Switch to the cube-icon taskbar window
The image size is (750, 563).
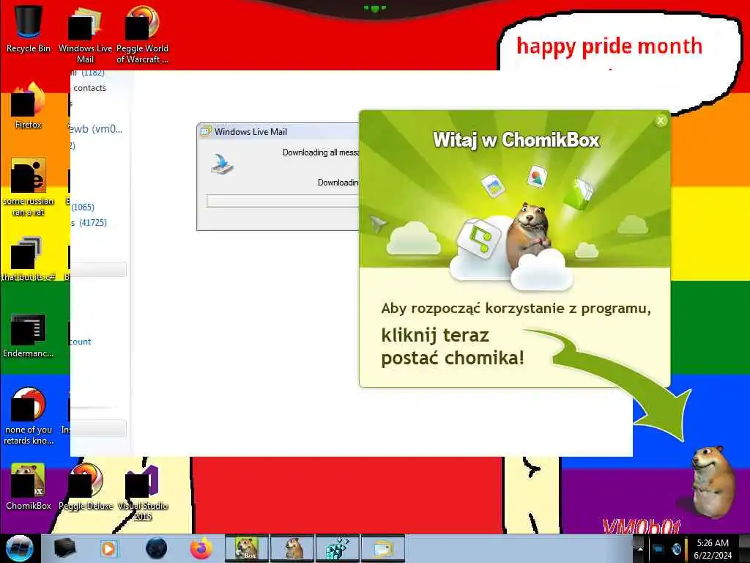[x=337, y=548]
